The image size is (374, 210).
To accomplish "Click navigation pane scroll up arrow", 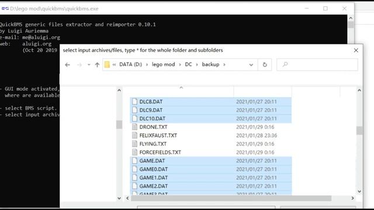I will [119, 90].
